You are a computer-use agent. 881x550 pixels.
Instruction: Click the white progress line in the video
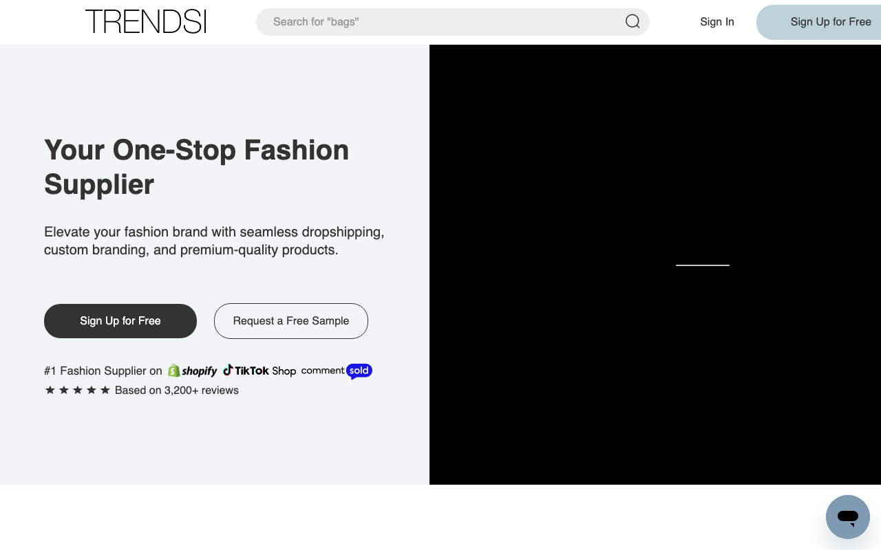click(702, 265)
